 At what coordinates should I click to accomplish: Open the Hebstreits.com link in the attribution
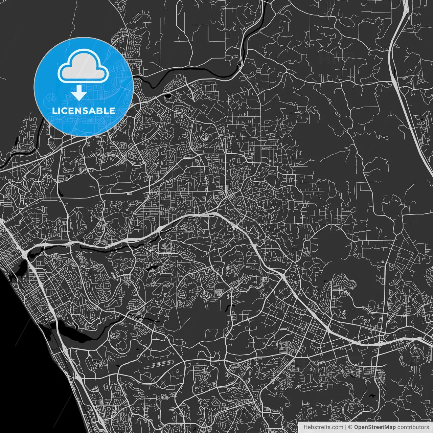point(323,427)
